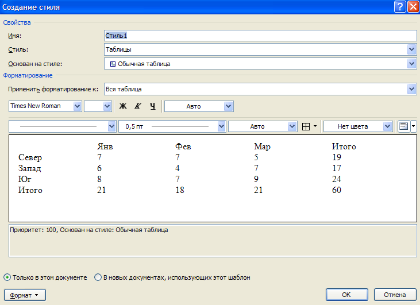Click the 'Имя' style name field
Viewport: 420px width, 305px height.
[260, 36]
